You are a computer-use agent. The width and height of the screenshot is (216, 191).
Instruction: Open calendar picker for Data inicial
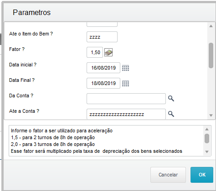point(126,68)
